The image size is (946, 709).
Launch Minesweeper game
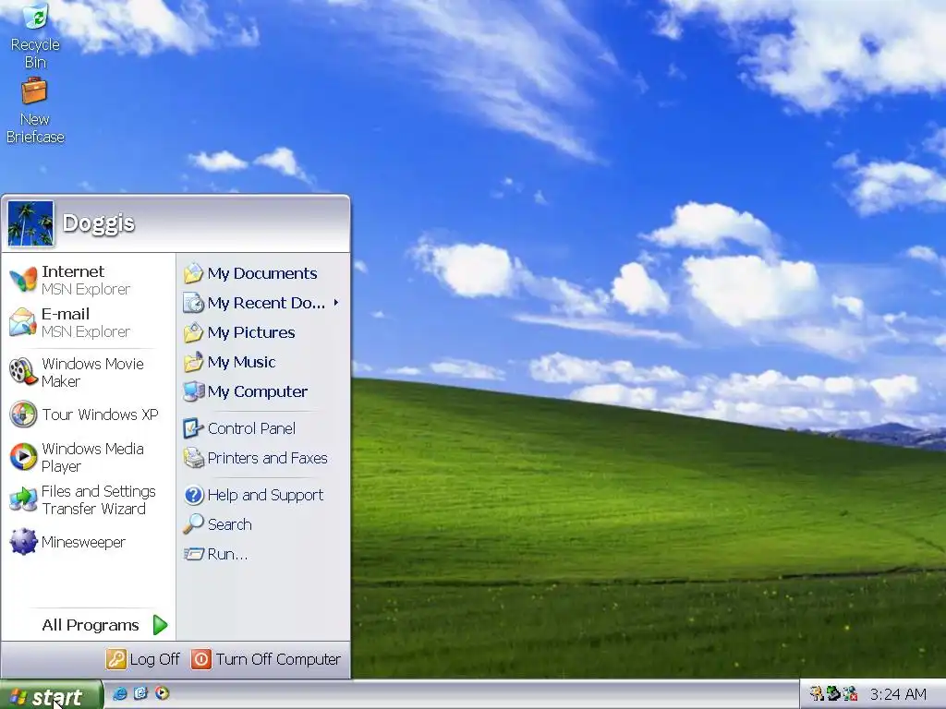(x=88, y=542)
